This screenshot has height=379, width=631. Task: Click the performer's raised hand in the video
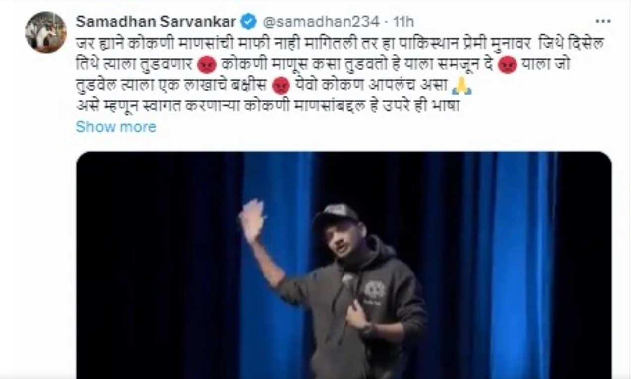[252, 220]
